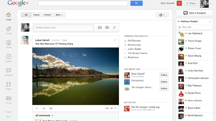216x121 pixels.
Task: Share Lotus Carroll's post via arrow icon
Action: coord(44,108)
